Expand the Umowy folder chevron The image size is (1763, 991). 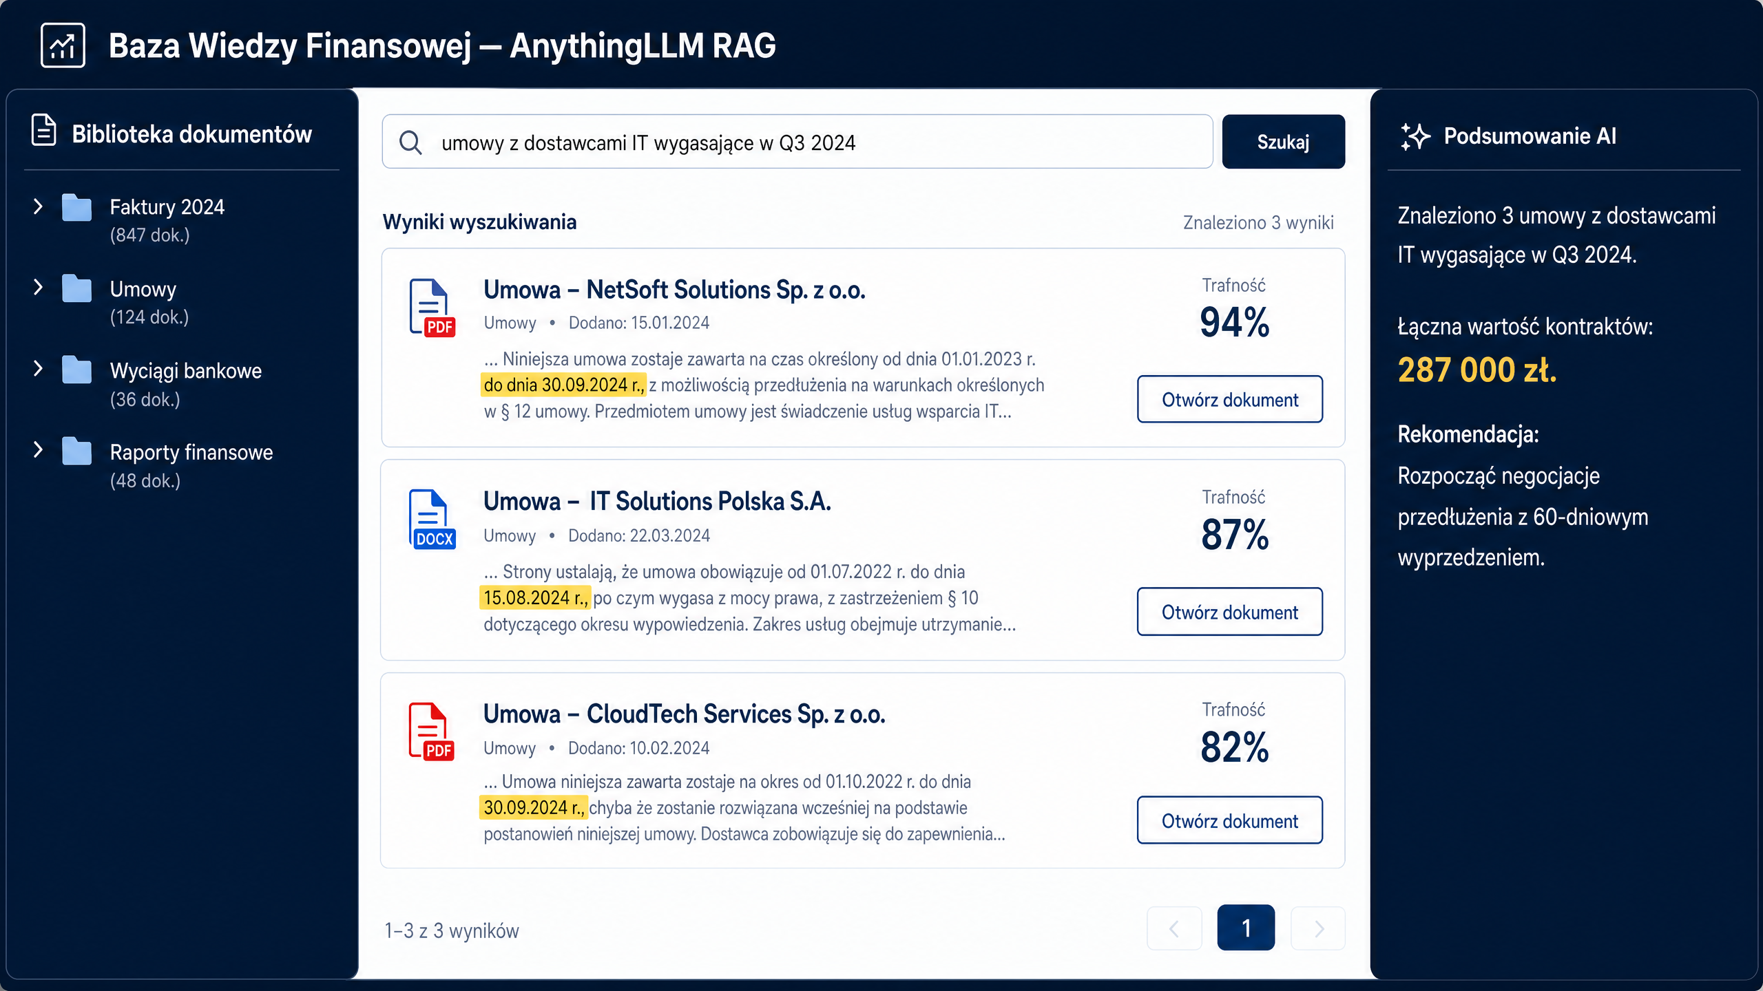38,288
